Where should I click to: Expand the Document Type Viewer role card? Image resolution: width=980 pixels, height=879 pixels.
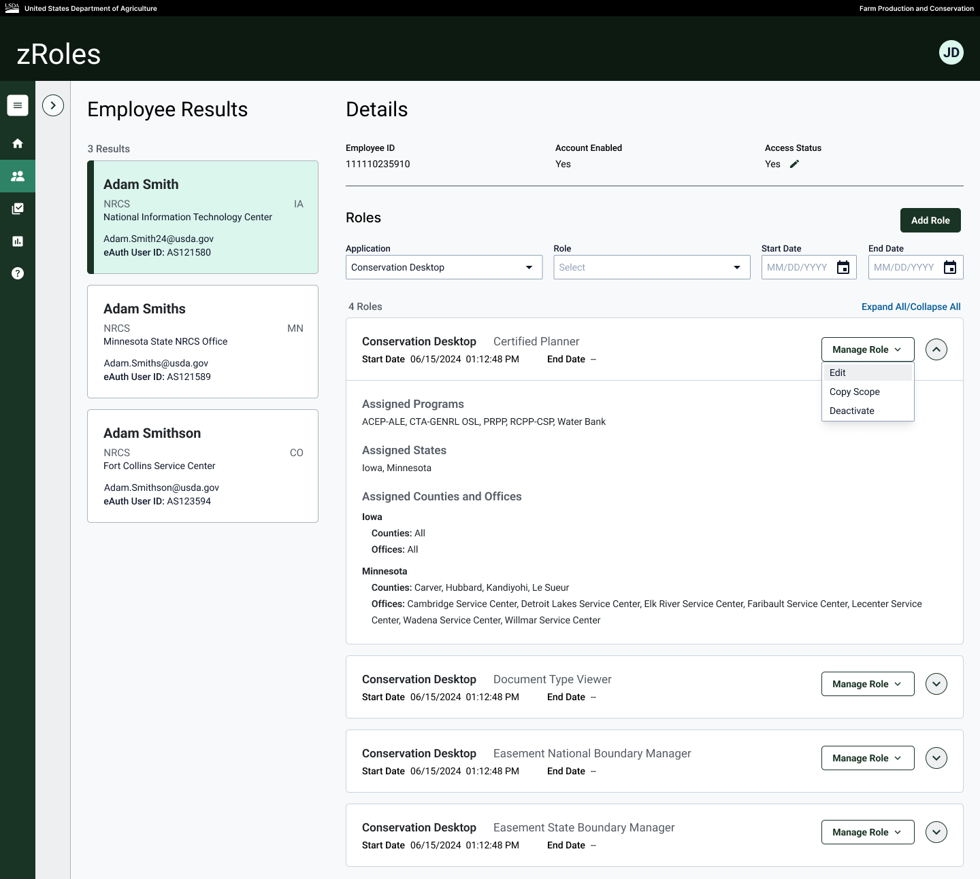pyautogui.click(x=936, y=684)
